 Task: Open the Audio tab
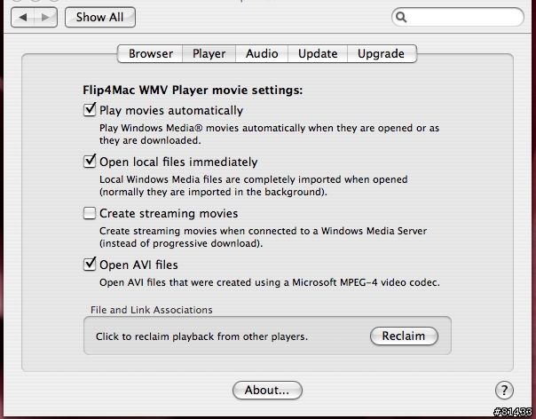pos(262,53)
